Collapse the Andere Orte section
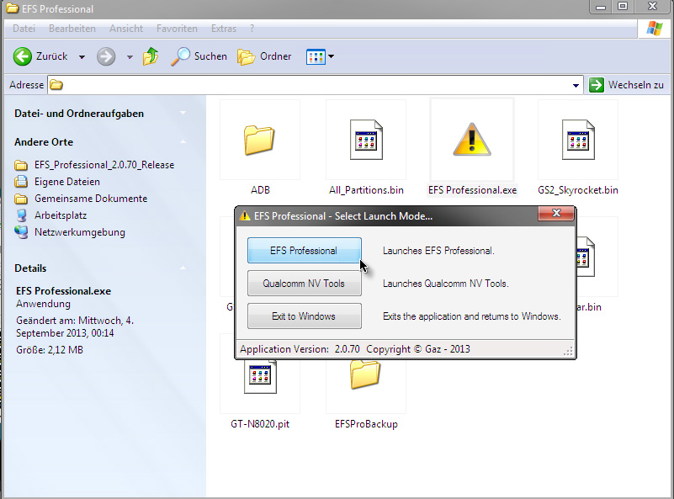This screenshot has width=674, height=499. [183, 141]
